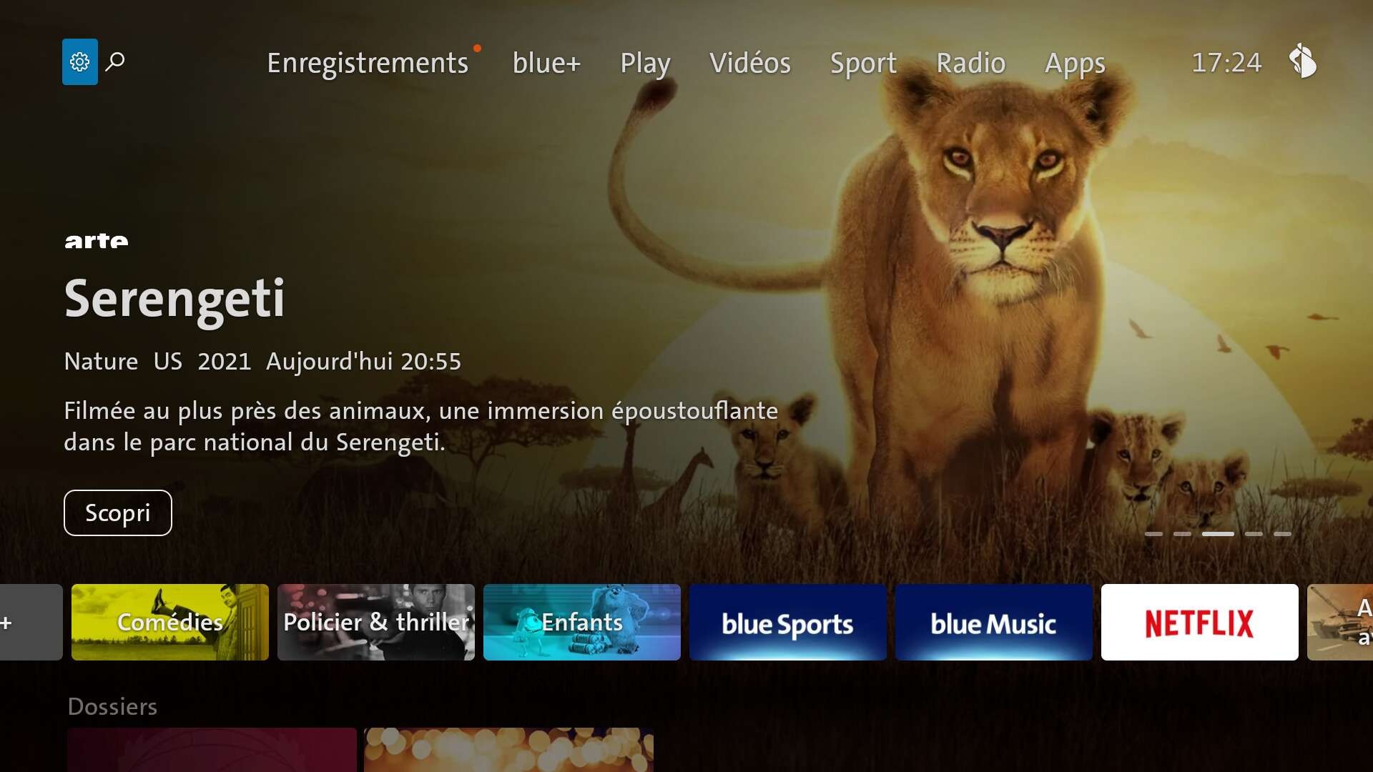Open the blue Sports tile
Viewport: 1373px width, 772px height.
[x=787, y=622]
